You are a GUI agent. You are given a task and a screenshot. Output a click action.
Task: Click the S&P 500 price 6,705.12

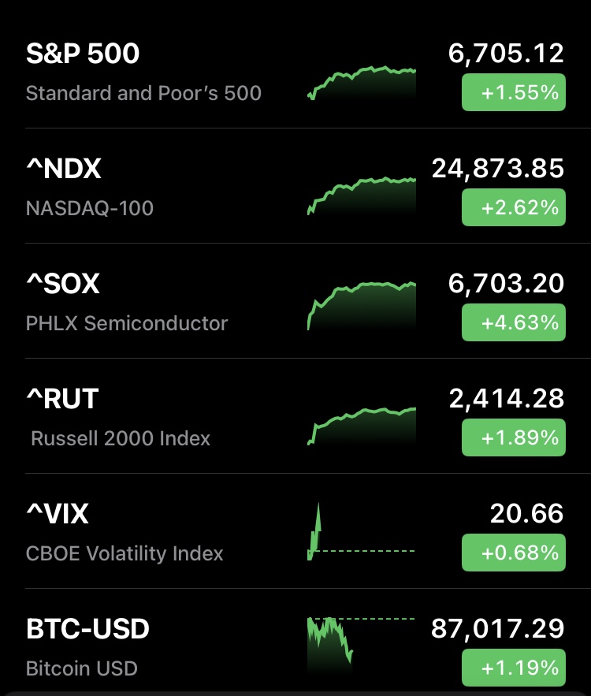[x=506, y=54]
